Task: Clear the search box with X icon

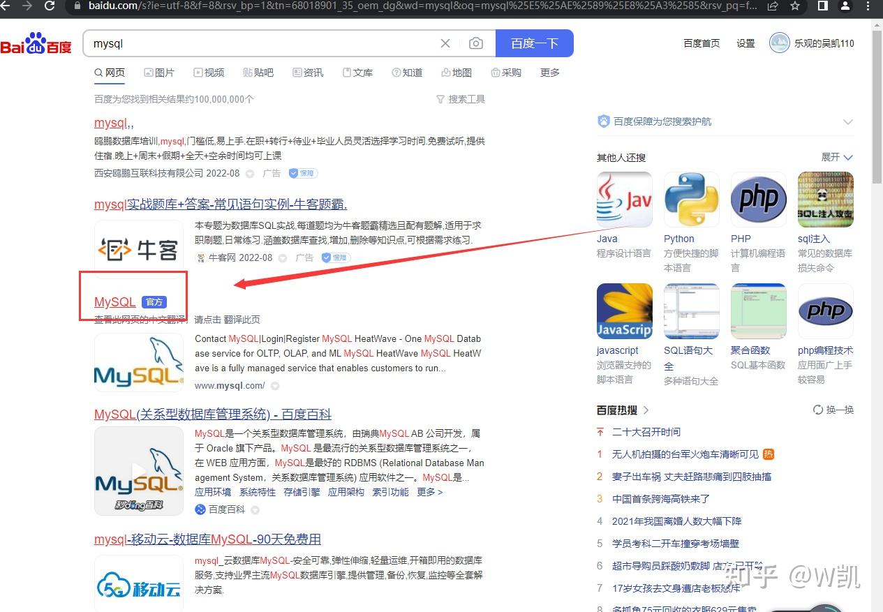Action: pyautogui.click(x=445, y=43)
